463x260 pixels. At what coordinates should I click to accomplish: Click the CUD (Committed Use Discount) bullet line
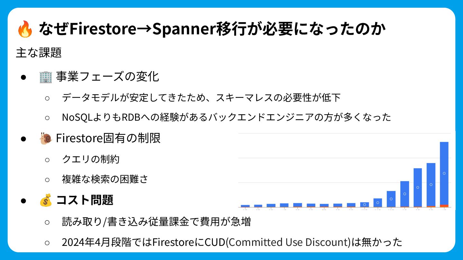tap(232, 242)
